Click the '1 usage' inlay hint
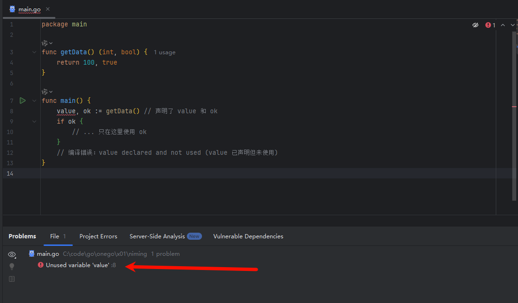The image size is (518, 303). tap(165, 52)
